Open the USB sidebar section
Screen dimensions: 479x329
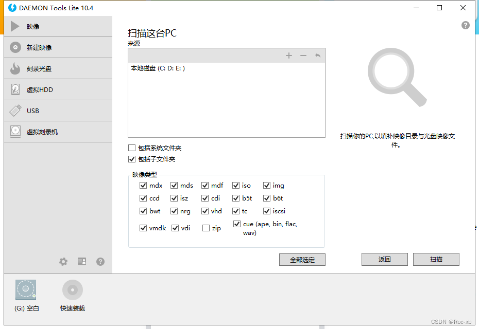point(58,111)
